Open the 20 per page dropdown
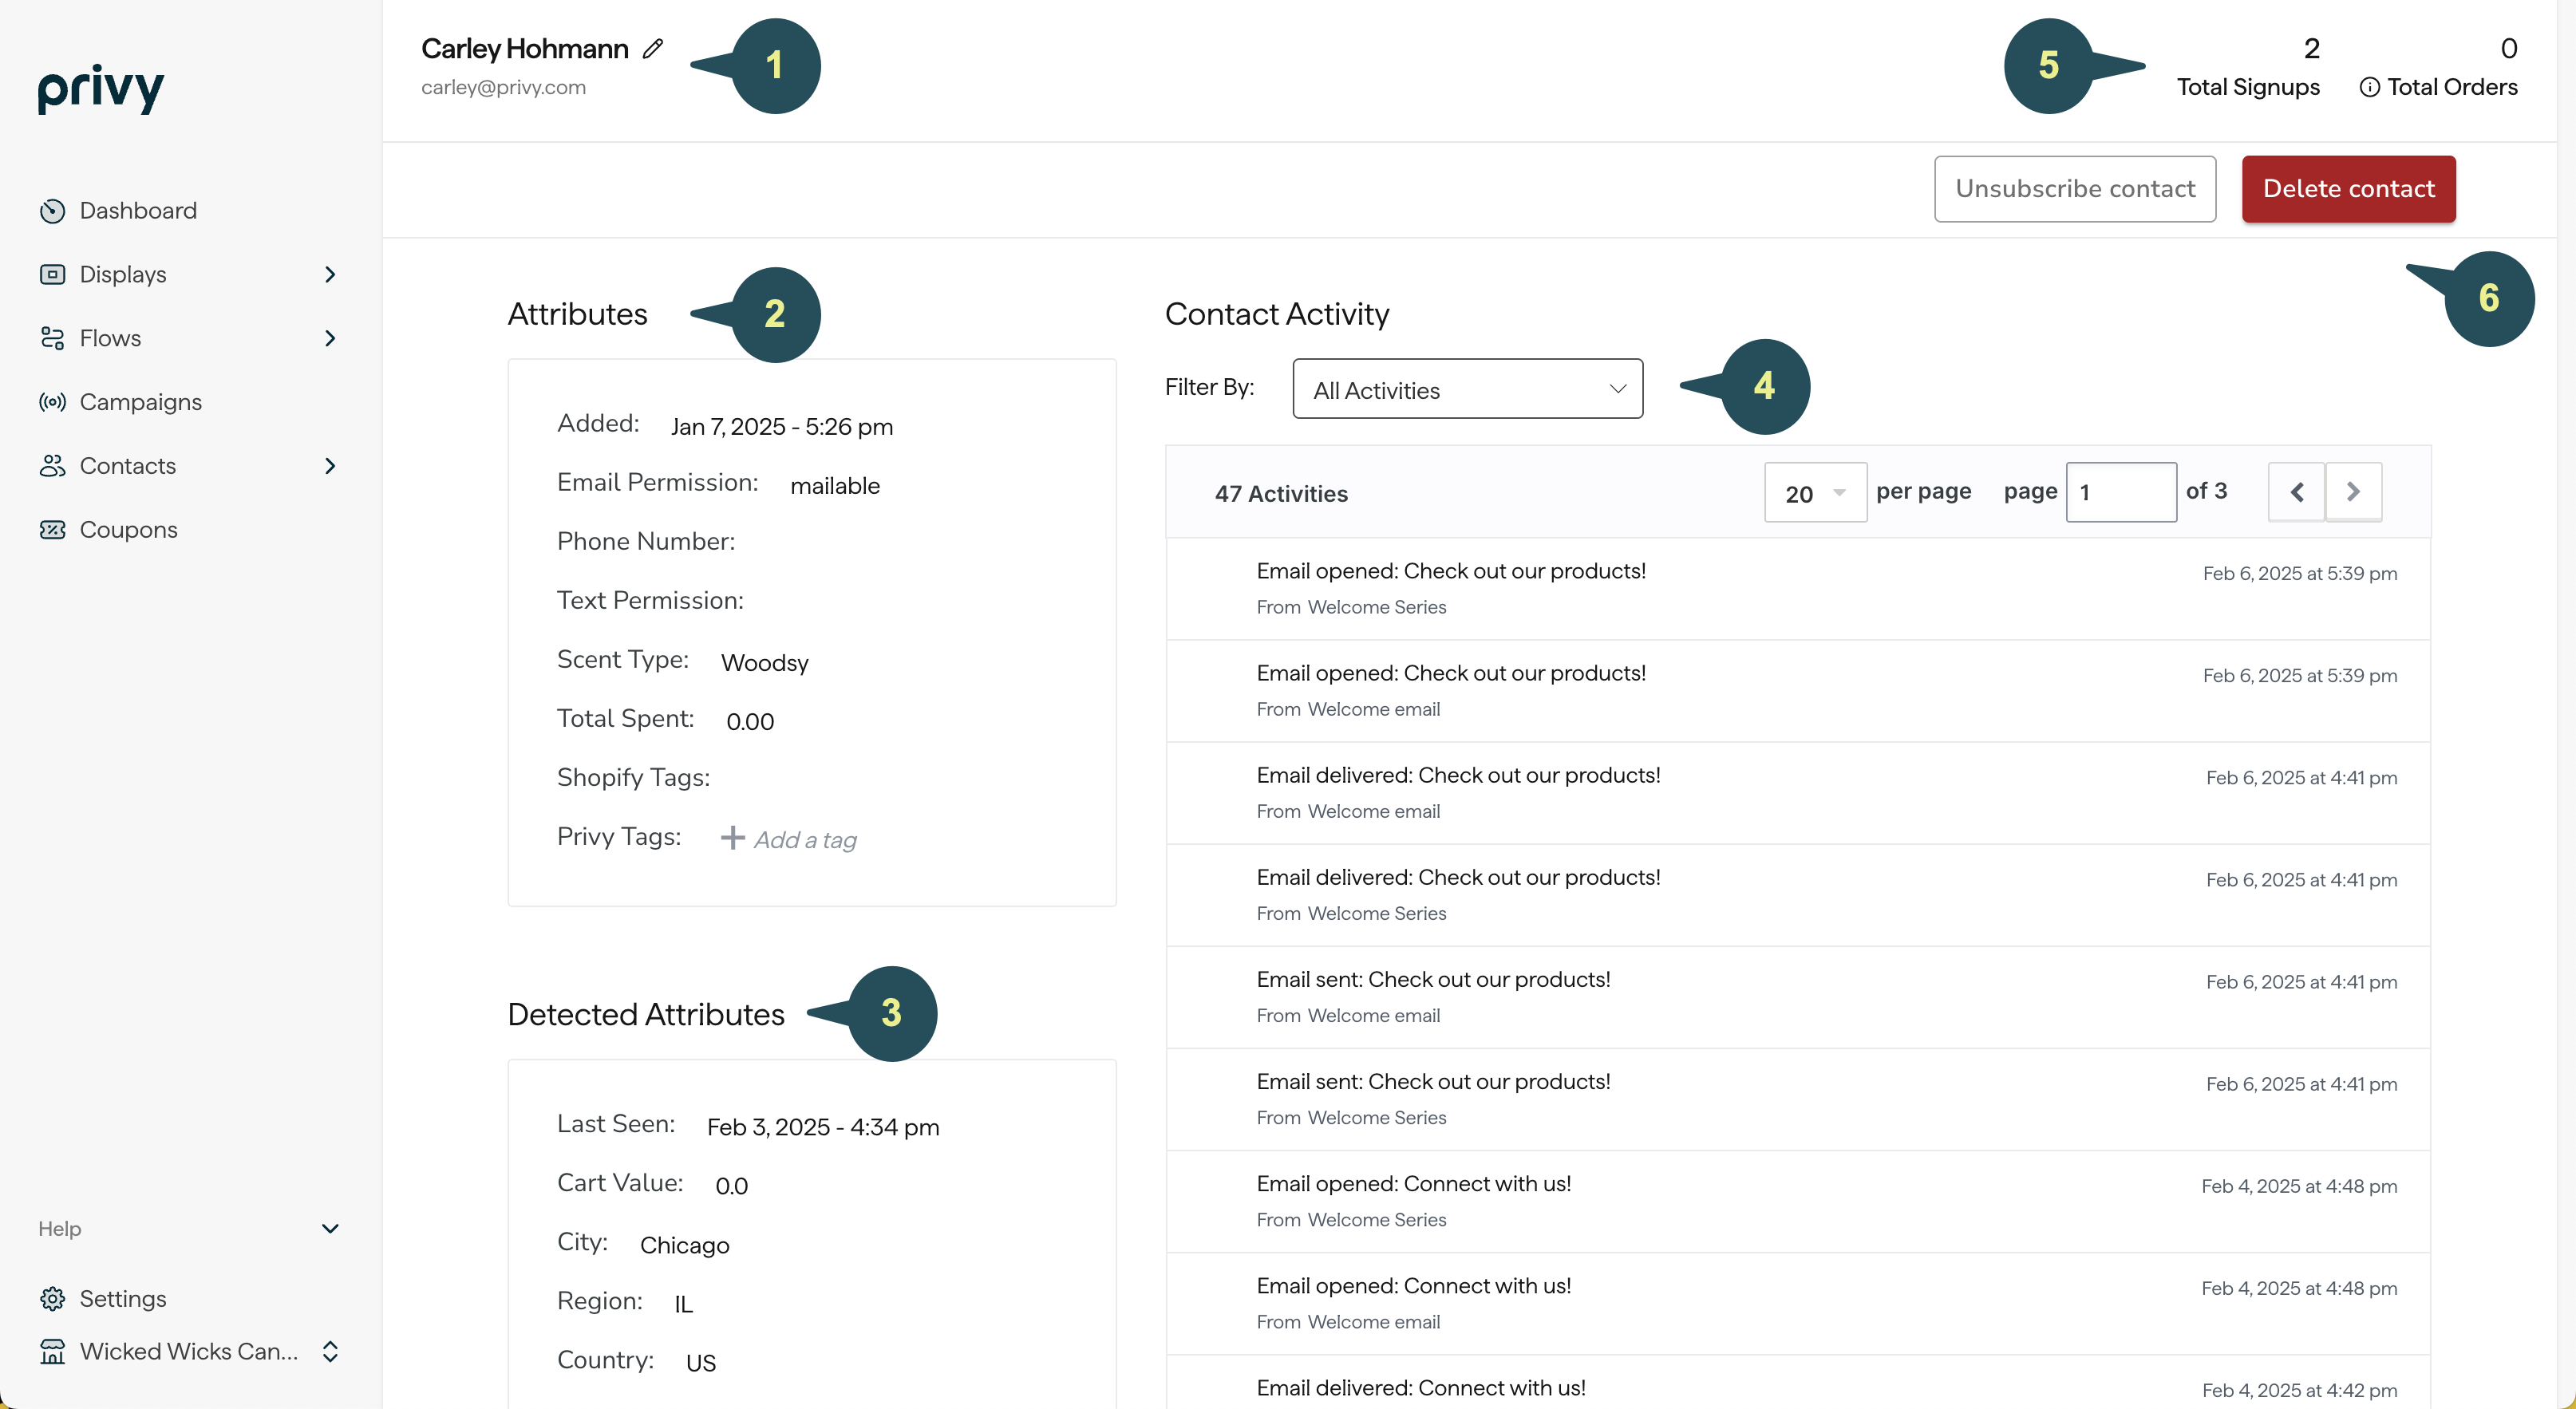 coord(1815,492)
